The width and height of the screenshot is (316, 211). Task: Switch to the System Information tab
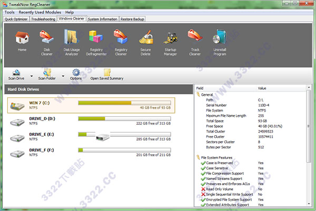(x=103, y=19)
